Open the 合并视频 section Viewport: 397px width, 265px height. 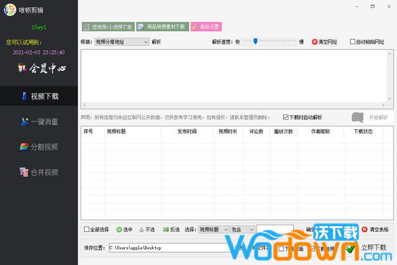coord(40,172)
